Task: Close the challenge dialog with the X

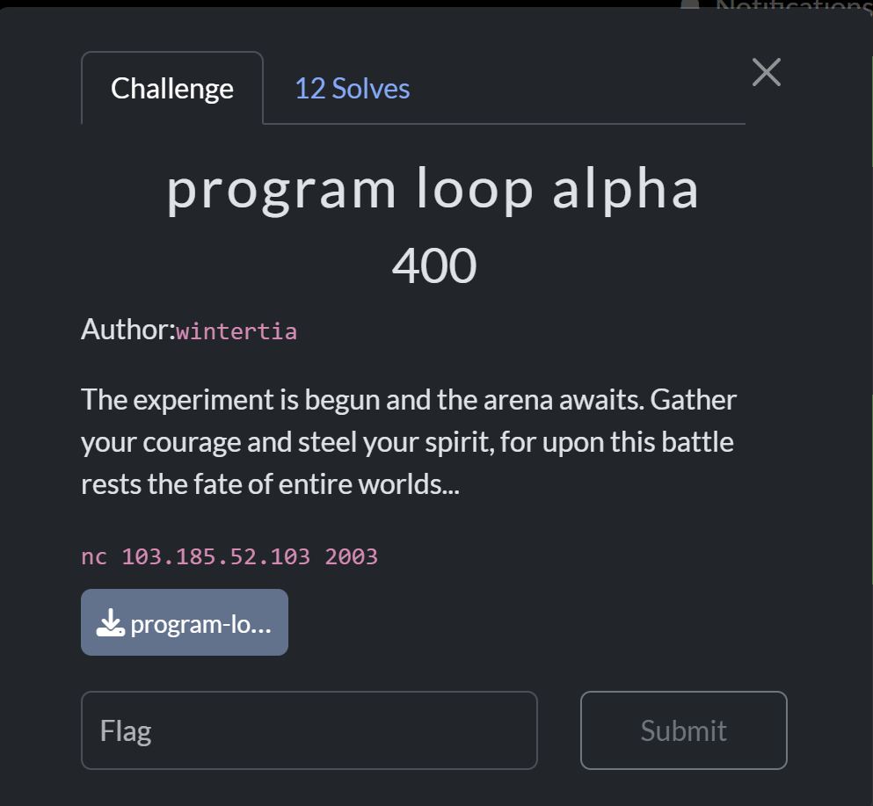Action: point(767,72)
